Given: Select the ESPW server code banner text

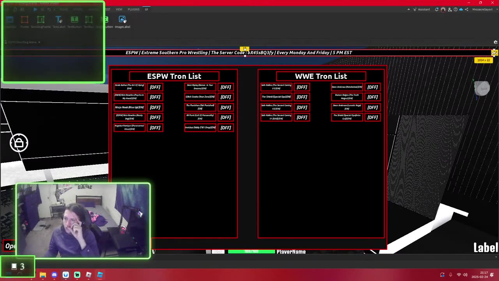Looking at the screenshot, I should (239, 53).
